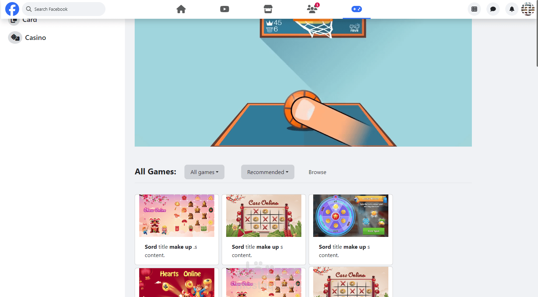Viewport: 538px width, 297px height.
Task: Open the Marketplace storefront icon
Action: coord(268,9)
